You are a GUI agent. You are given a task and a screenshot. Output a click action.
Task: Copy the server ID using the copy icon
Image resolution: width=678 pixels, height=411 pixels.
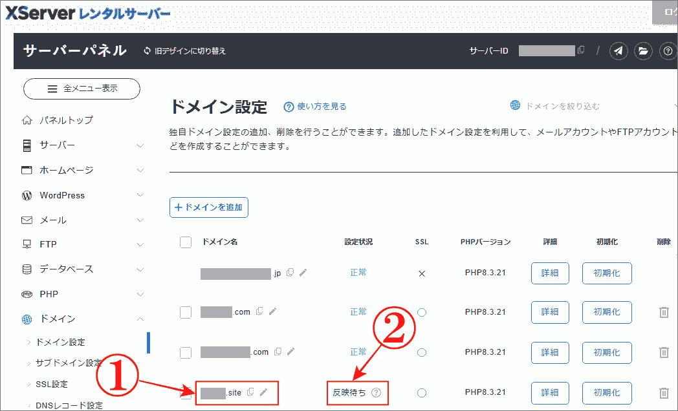pyautogui.click(x=580, y=50)
